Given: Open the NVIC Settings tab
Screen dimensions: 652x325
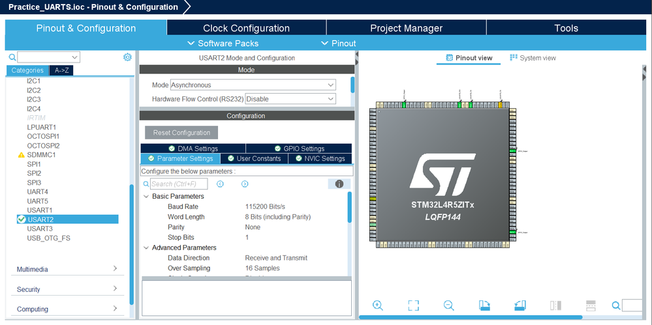Looking at the screenshot, I should click(320, 158).
